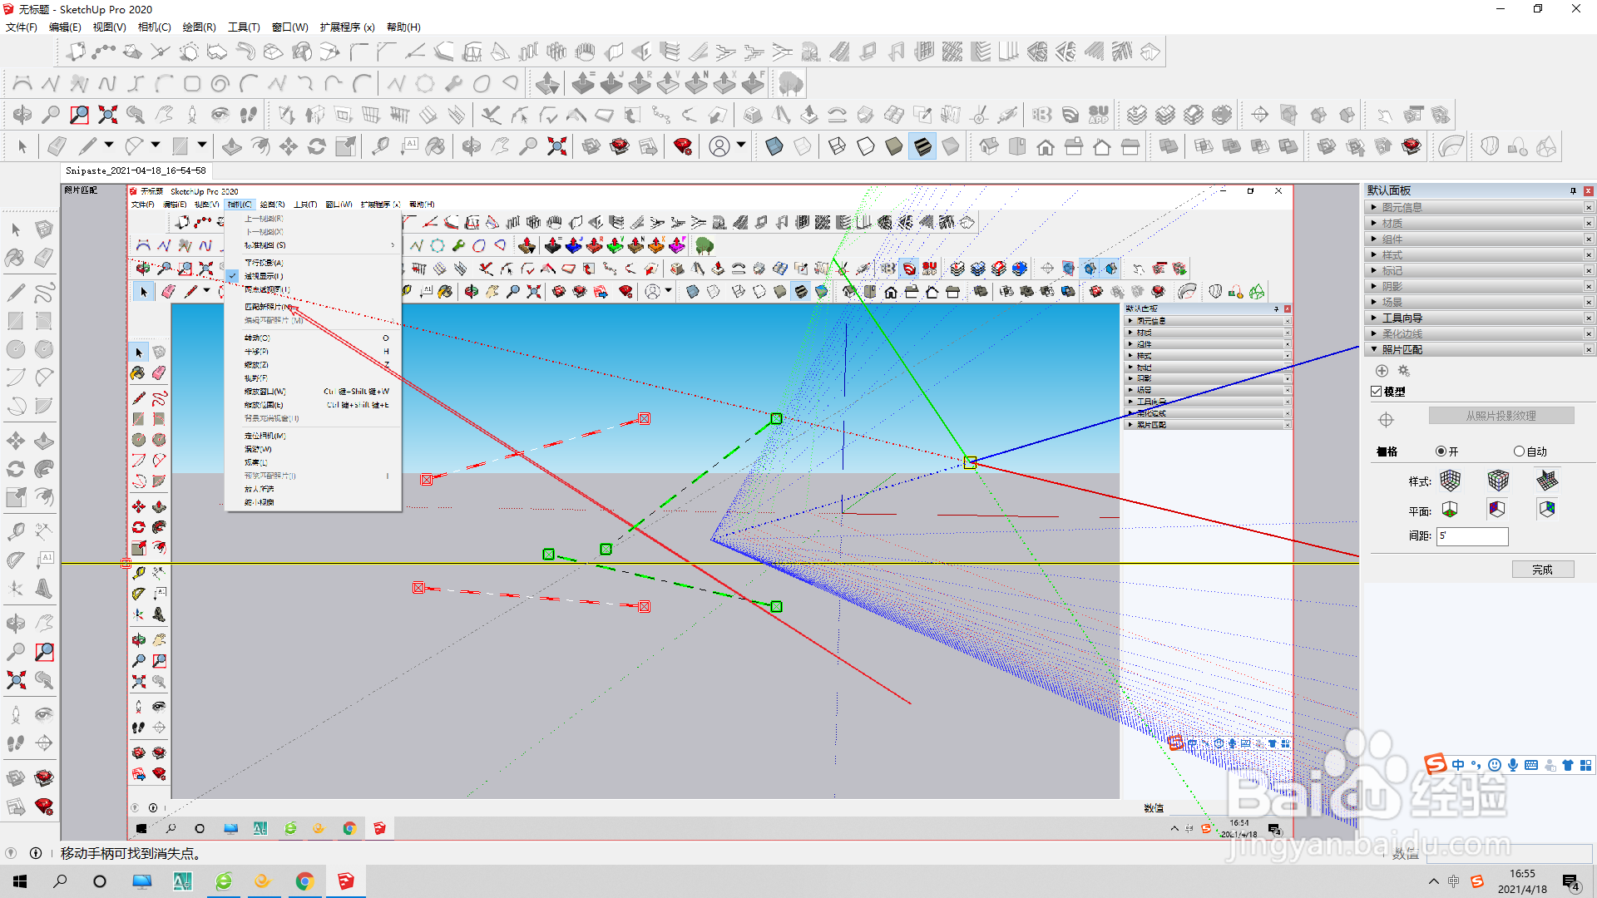The height and width of the screenshot is (898, 1597).
Task: Close the 柔化边线 panel with its X
Action: (x=1589, y=334)
